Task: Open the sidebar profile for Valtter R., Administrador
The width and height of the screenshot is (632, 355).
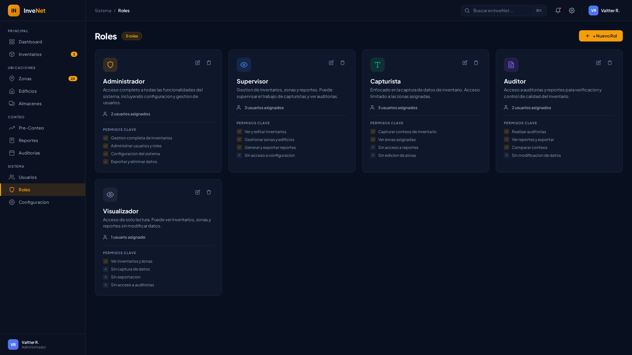Action: click(27, 344)
